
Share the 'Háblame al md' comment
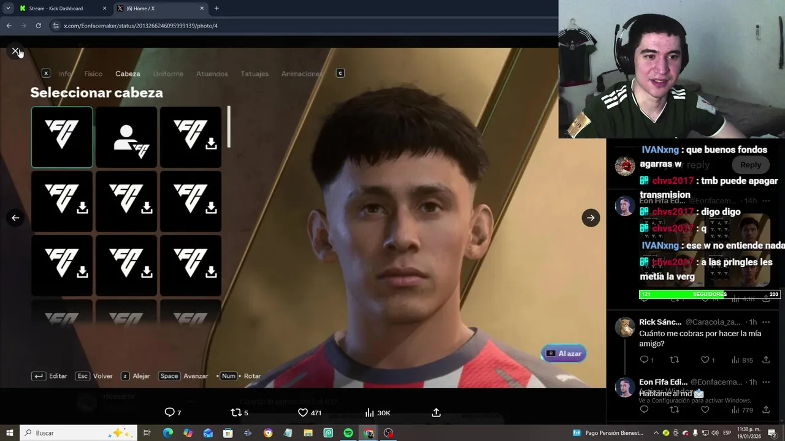pos(766,410)
